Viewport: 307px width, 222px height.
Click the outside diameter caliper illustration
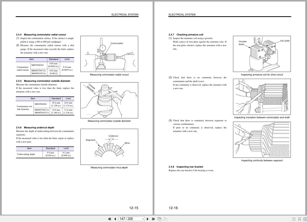(x=109, y=100)
